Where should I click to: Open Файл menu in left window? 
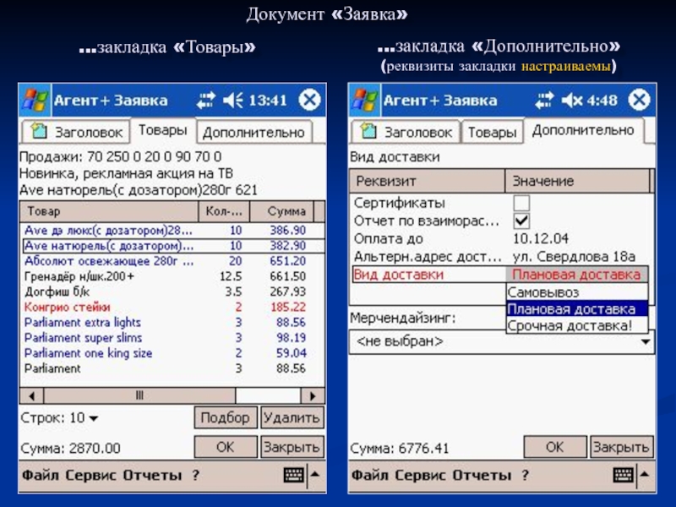40,475
